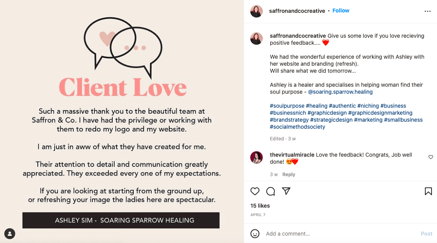Save post with the bookmark icon
This screenshot has width=437, height=243.
pyautogui.click(x=428, y=191)
